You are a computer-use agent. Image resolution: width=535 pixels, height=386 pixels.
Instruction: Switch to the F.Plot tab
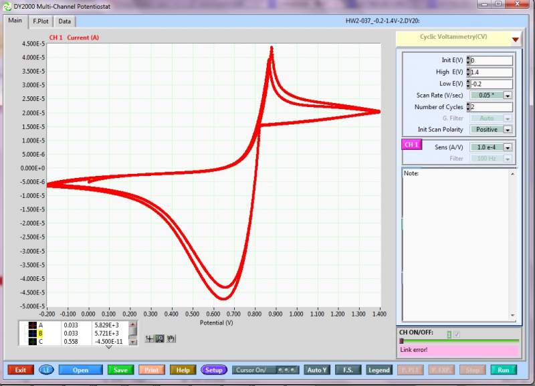click(41, 21)
